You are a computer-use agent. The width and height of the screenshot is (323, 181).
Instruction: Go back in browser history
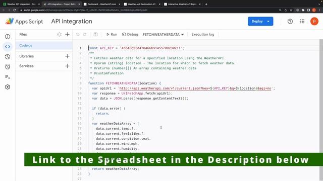tap(4, 10)
